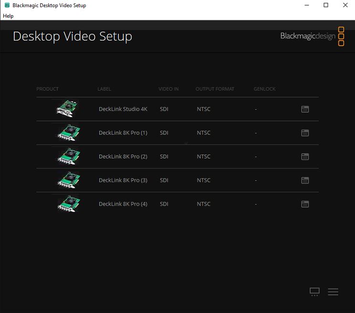Click NTSC output format of DeckLink Studio 4K
This screenshot has height=313, width=355.
point(204,109)
